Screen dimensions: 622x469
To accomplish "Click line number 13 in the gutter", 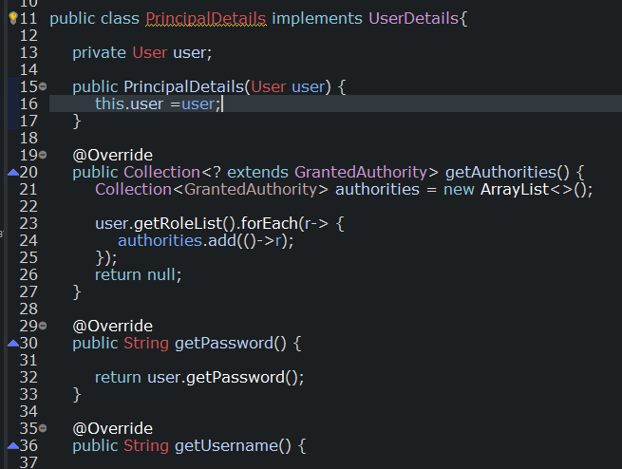I will (x=28, y=53).
